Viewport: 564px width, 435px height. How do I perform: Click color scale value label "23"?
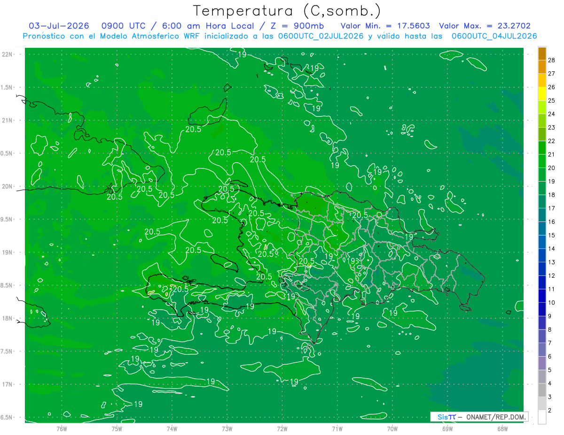tap(552, 128)
